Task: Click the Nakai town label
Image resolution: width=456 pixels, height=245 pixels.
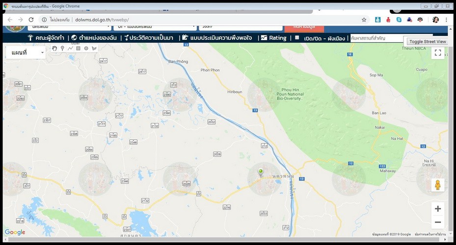Action: click(380, 127)
